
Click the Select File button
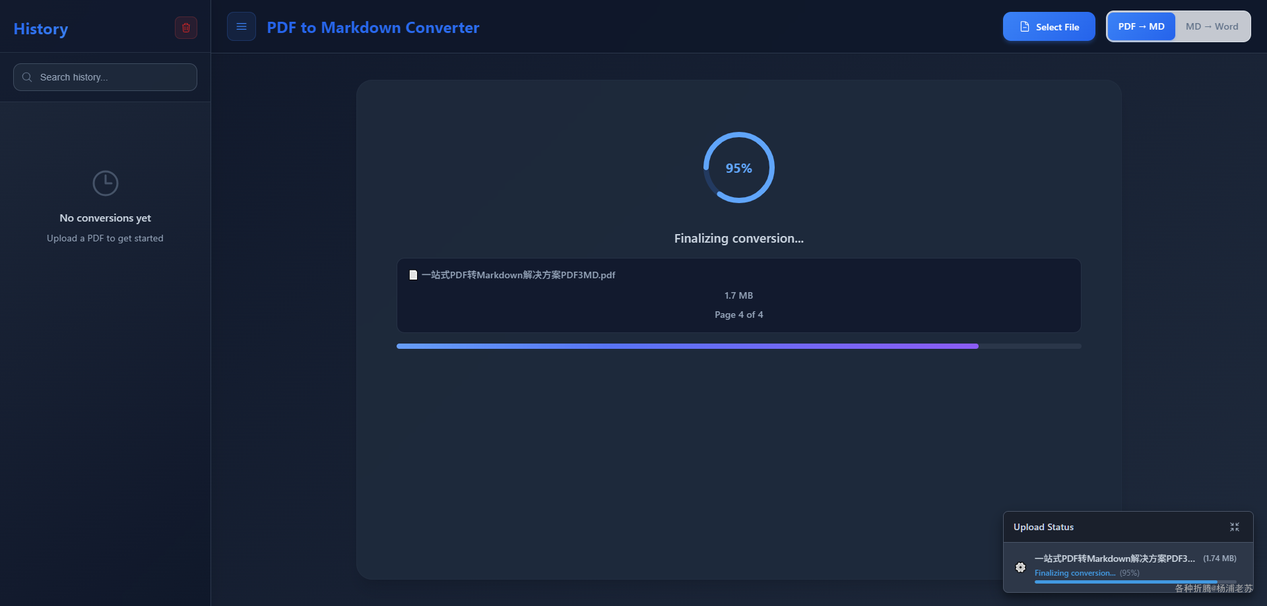point(1049,26)
